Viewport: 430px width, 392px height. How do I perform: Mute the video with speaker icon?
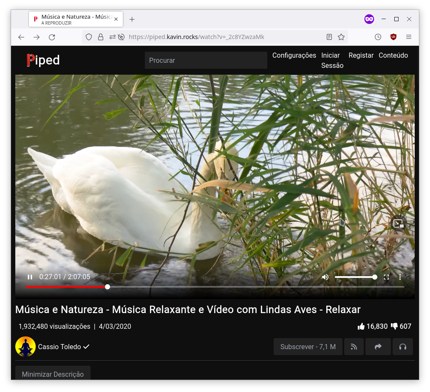pos(325,277)
